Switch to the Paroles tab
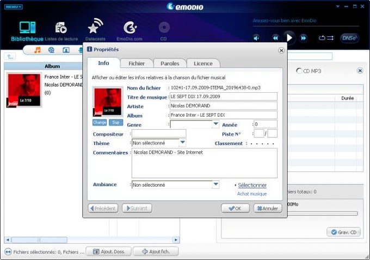The width and height of the screenshot is (370, 260). pos(170,64)
